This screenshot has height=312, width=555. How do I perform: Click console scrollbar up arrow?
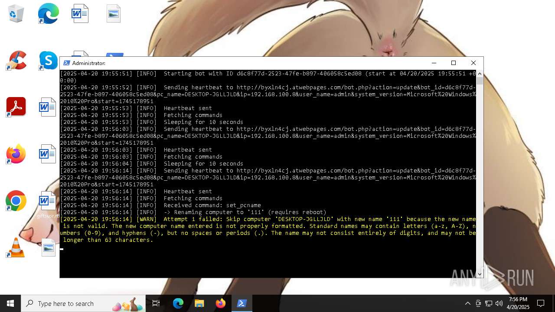pos(480,74)
